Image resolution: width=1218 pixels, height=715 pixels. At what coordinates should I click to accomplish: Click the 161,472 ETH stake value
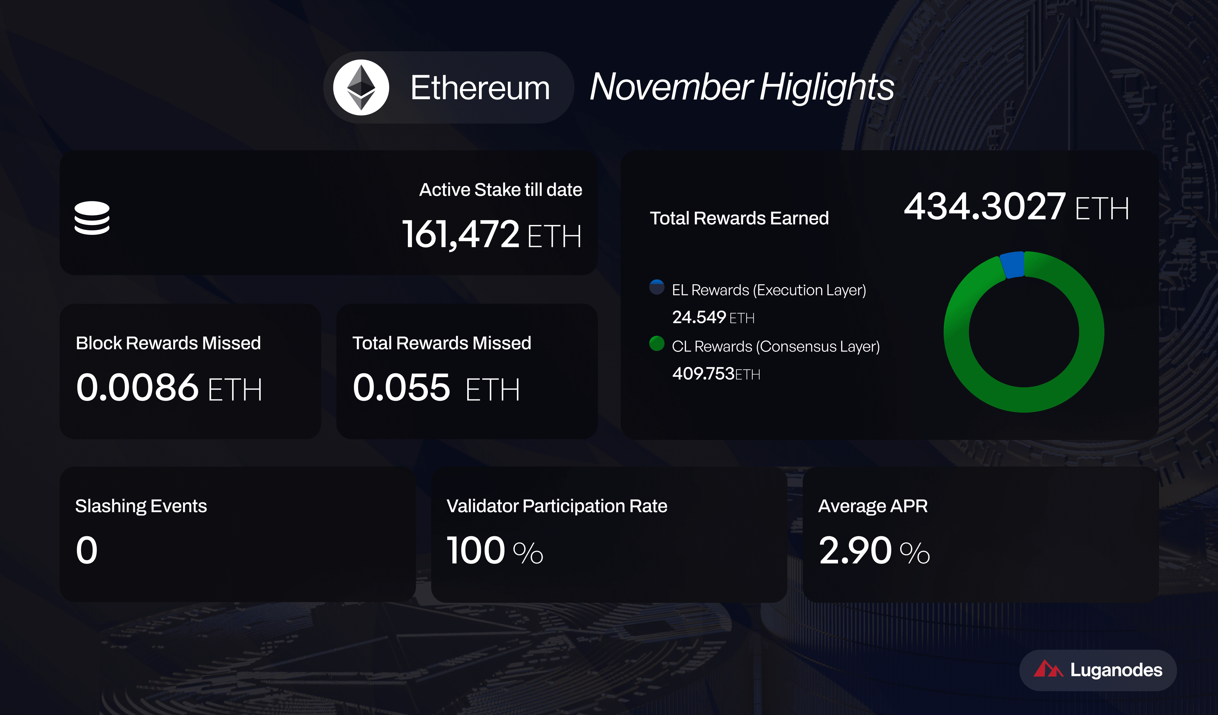pos(491,235)
